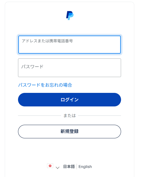Start a new account with the 新規登録 button
143x177 pixels.
[x=70, y=132]
